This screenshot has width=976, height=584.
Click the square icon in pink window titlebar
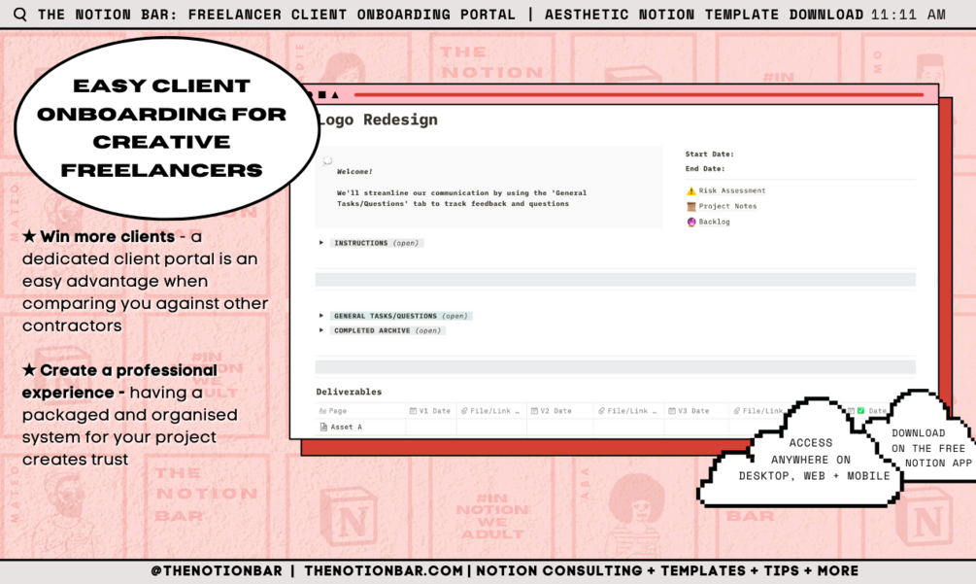(321, 94)
